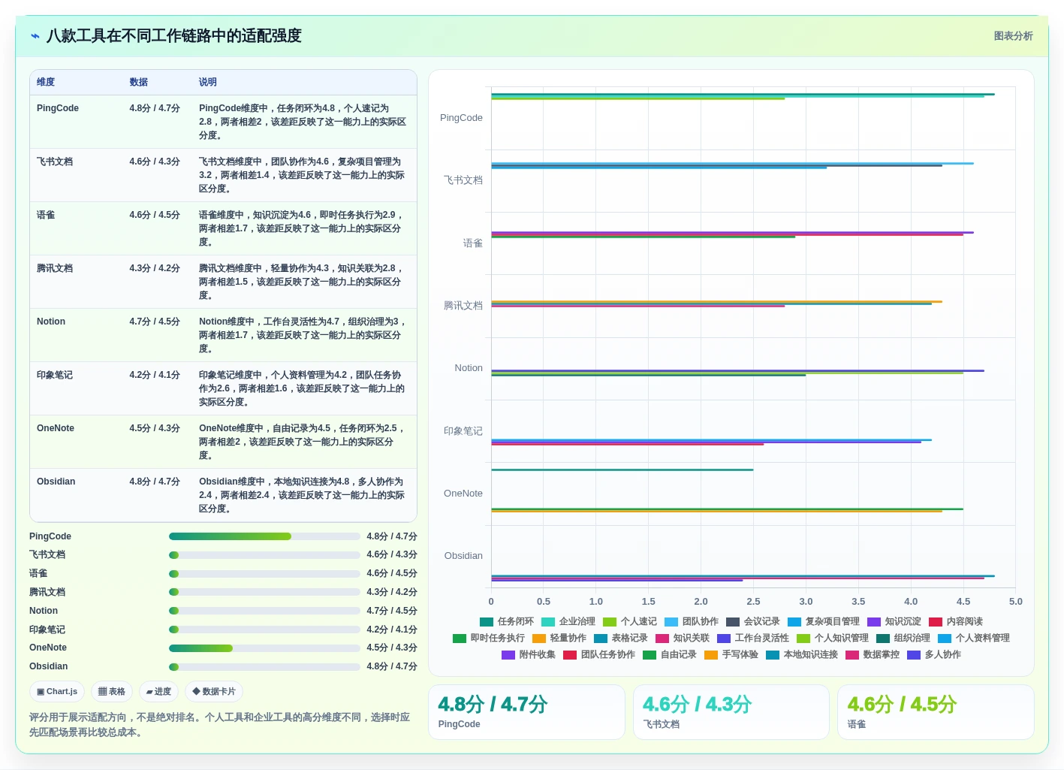Toggle 个人速记 legend entry
This screenshot has width=1064, height=770.
(x=630, y=622)
